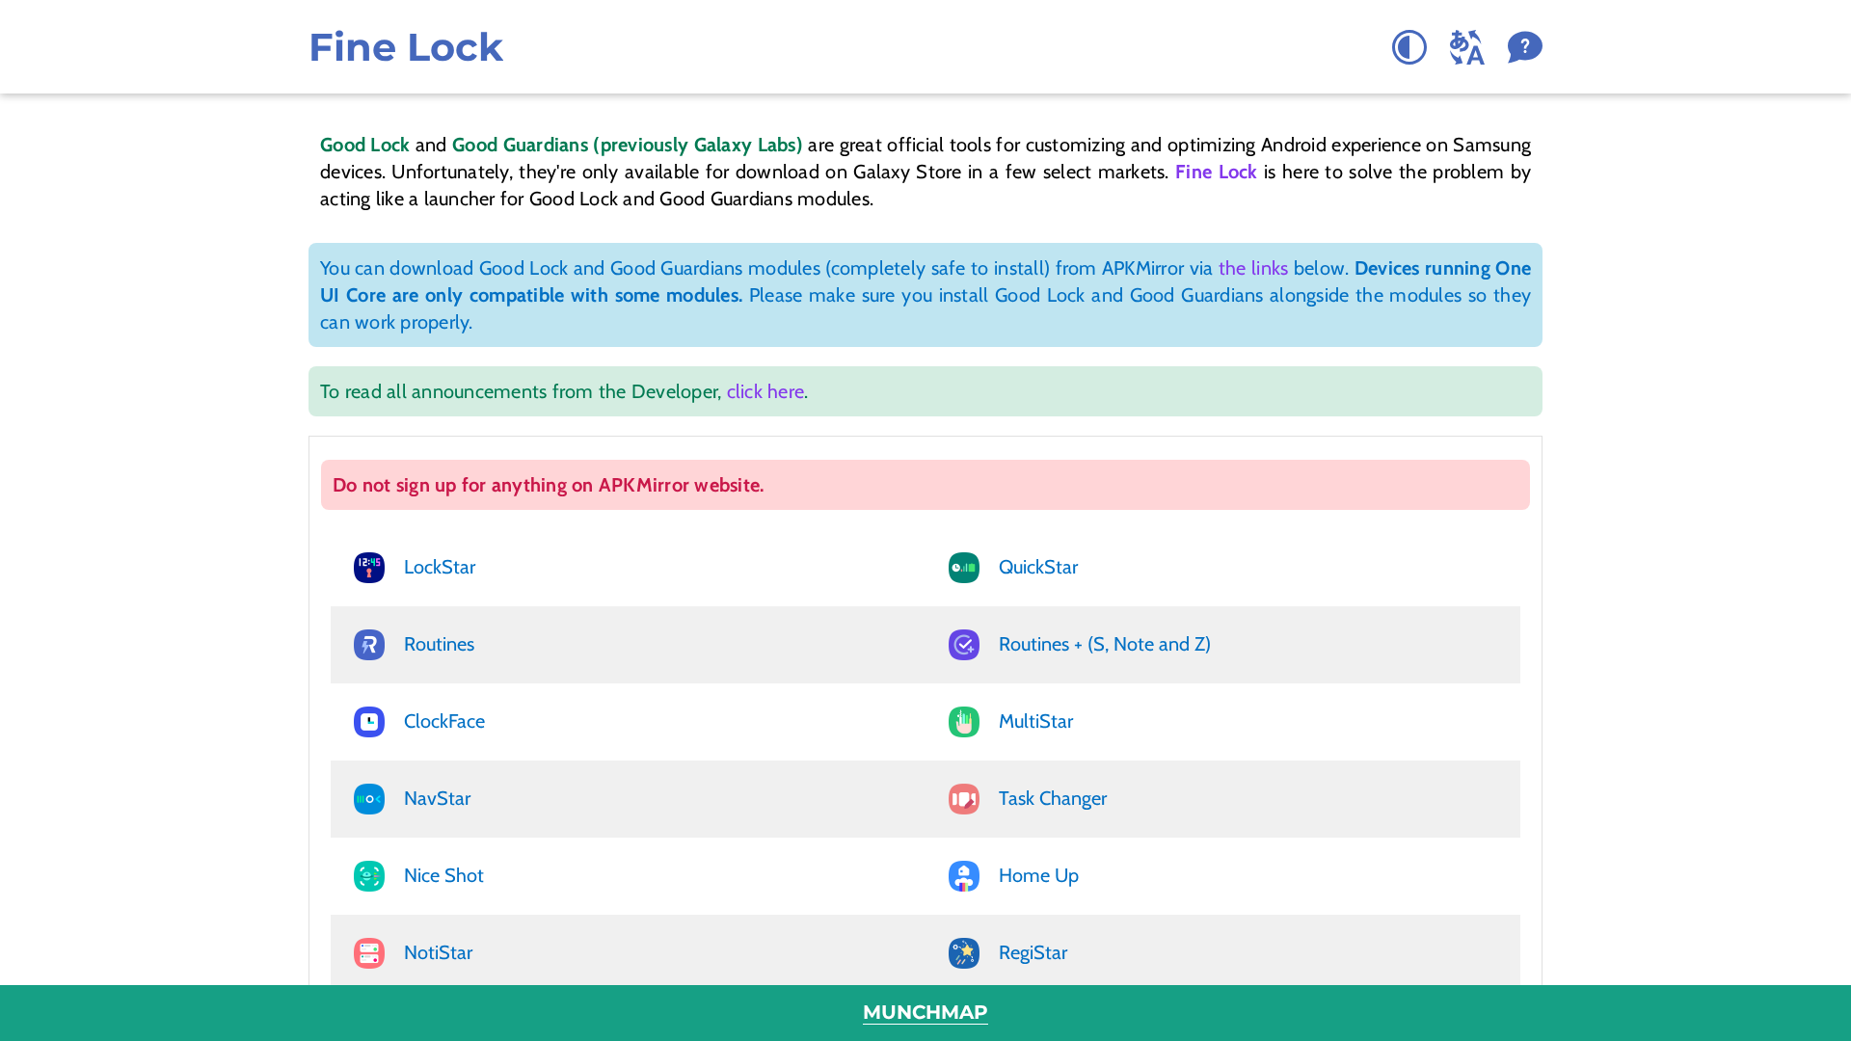This screenshot has width=1851, height=1041.
Task: Open the RegiStar link
Action: point(1033,952)
